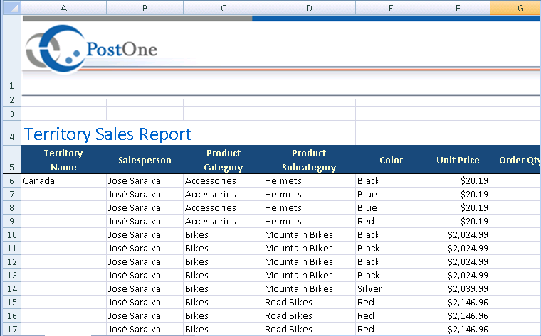
Task: Select row 3 header
Action: (x=11, y=114)
